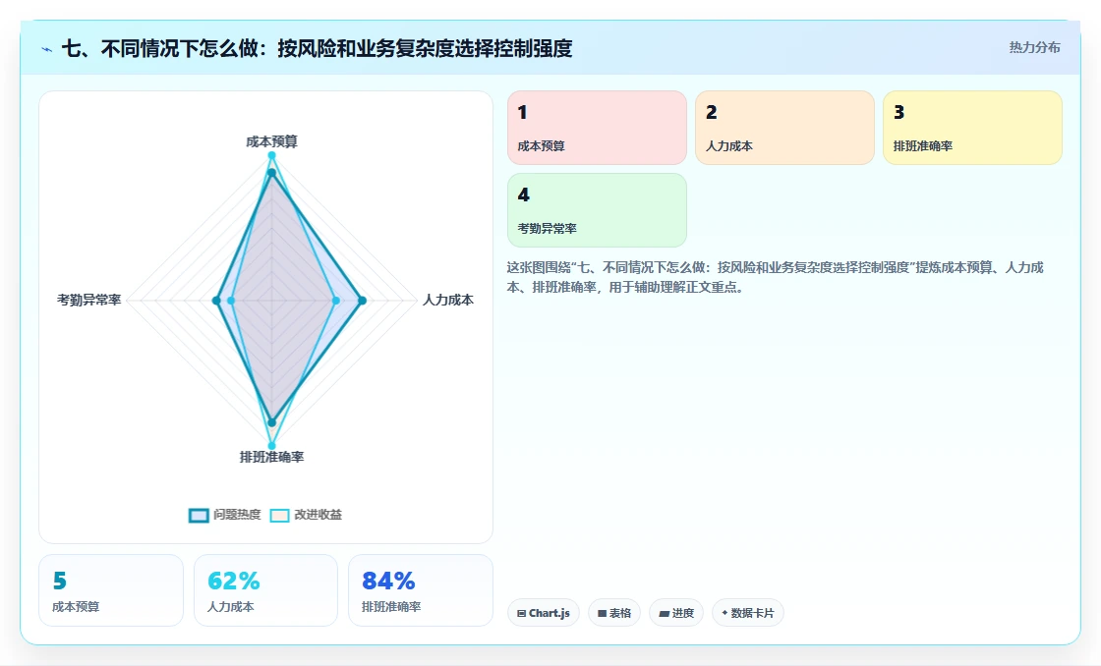Click the Chart.js tag icon
1101x666 pixels.
(x=521, y=613)
